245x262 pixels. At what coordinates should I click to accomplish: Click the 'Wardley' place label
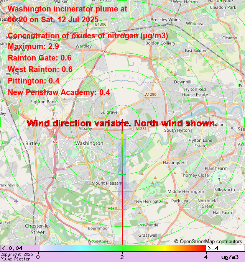84,46
